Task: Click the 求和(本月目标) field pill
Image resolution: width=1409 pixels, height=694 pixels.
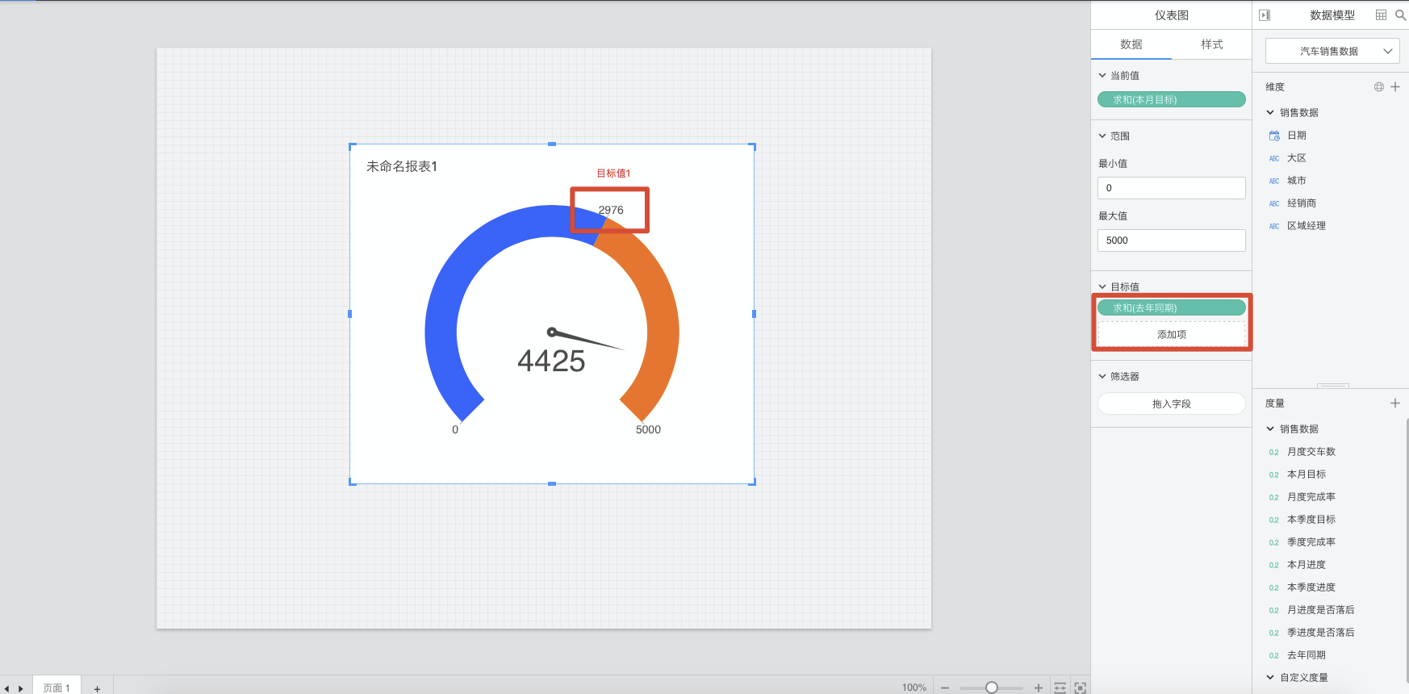Action: [x=1172, y=99]
